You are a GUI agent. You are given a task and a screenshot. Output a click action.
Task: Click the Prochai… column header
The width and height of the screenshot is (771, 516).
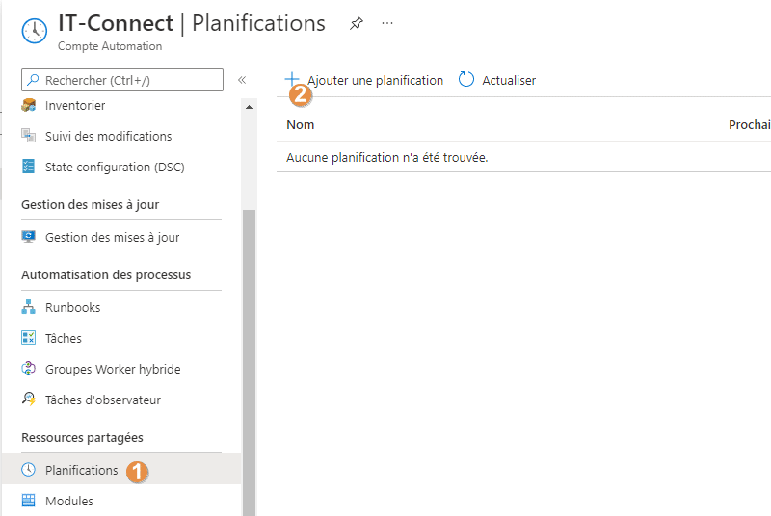(x=750, y=125)
